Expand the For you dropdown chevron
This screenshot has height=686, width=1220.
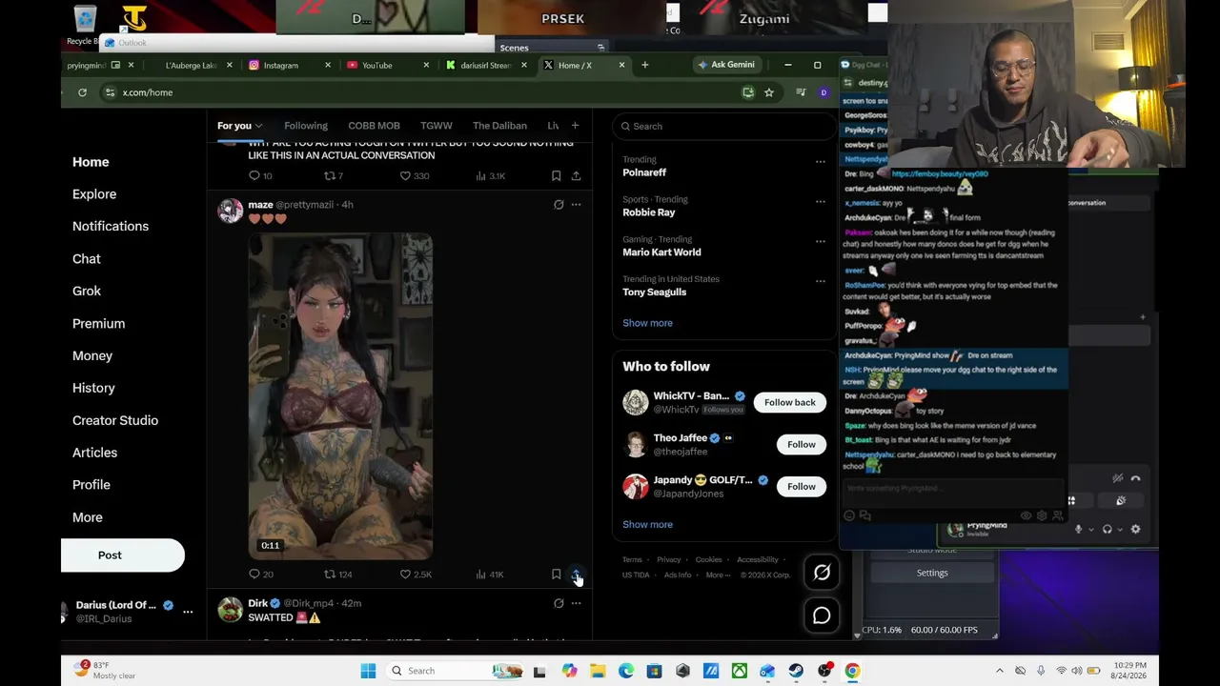pos(258,126)
